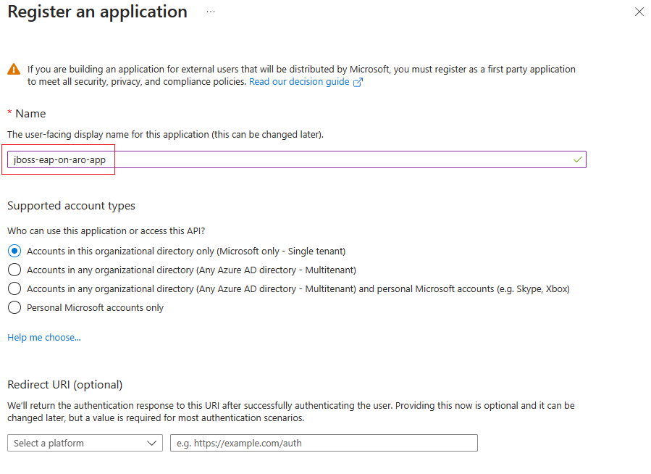
Task: Open the Read our decision guide link
Action: click(299, 81)
